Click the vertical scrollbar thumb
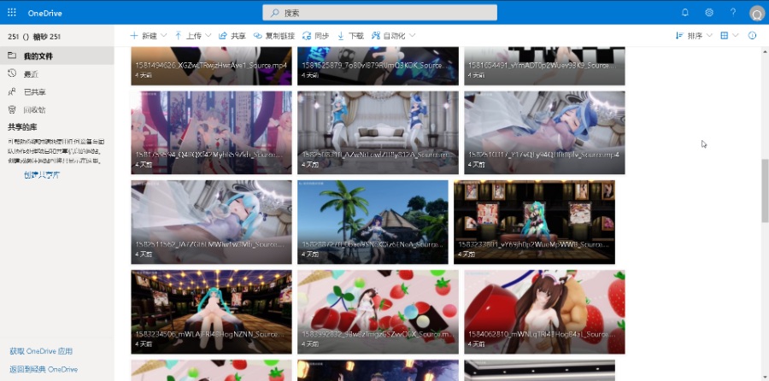 765,190
